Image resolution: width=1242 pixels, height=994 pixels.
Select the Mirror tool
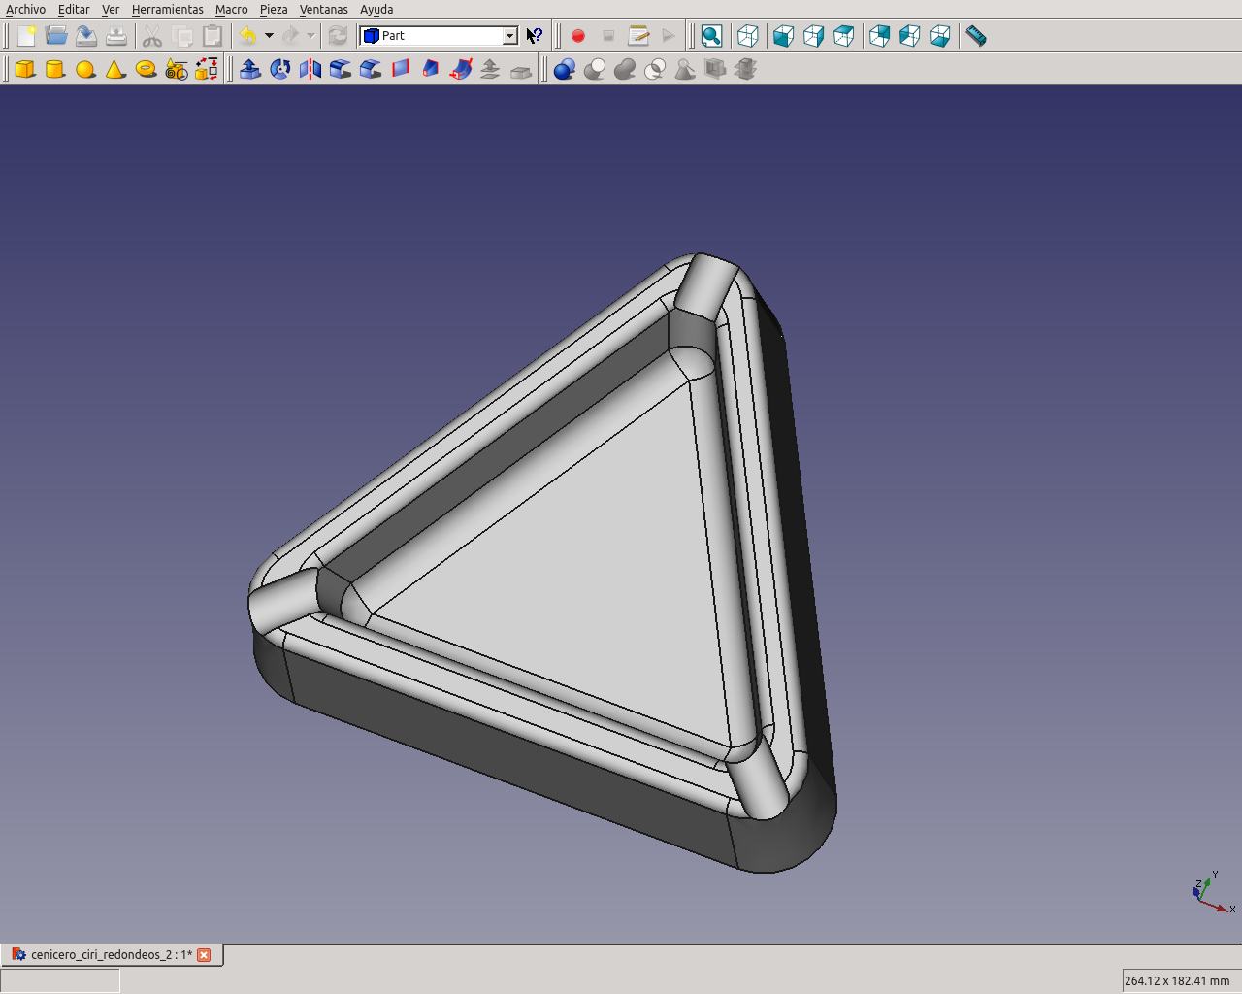tap(310, 69)
